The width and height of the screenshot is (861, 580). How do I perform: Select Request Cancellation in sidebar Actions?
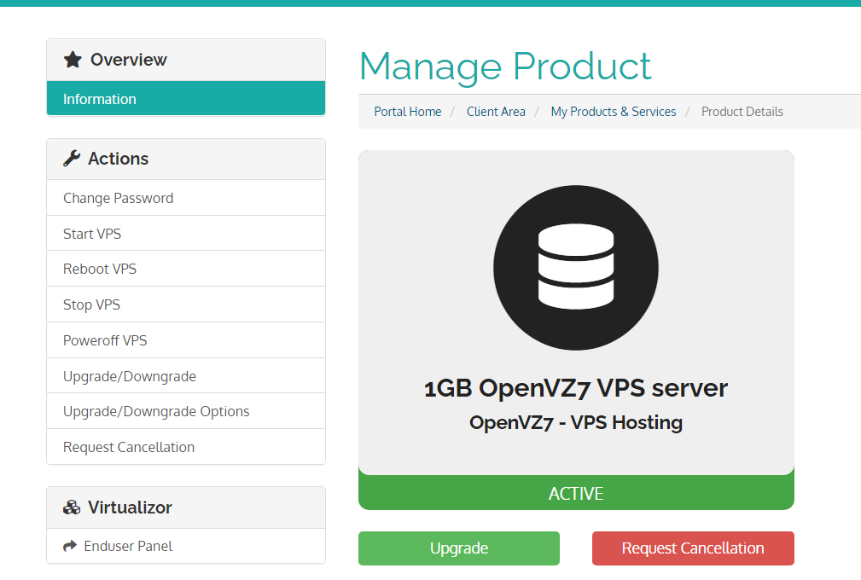pyautogui.click(x=129, y=447)
